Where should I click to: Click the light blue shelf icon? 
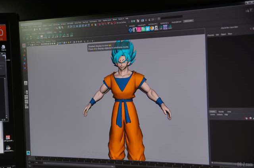click(x=148, y=29)
